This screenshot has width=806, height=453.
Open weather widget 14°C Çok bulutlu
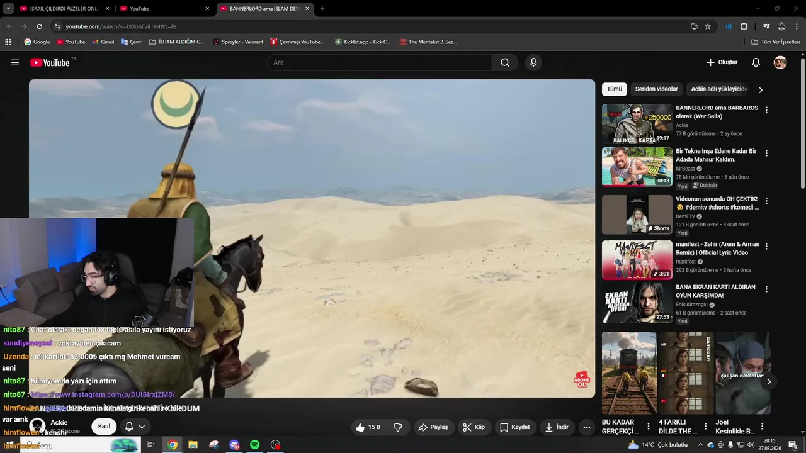[657, 445]
